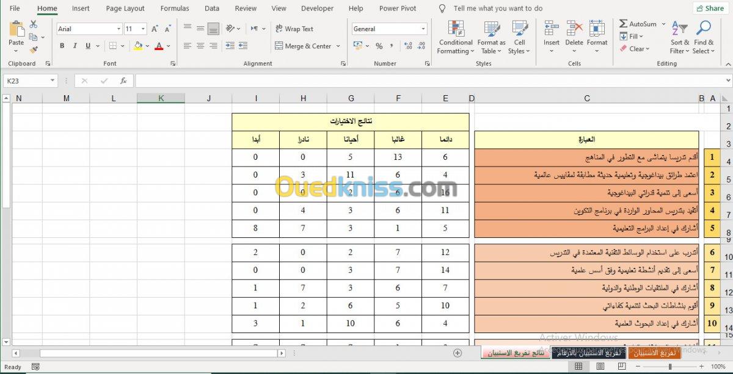Switch to the Formulas ribbon tab
This screenshot has width=733, height=374.
(x=175, y=9)
